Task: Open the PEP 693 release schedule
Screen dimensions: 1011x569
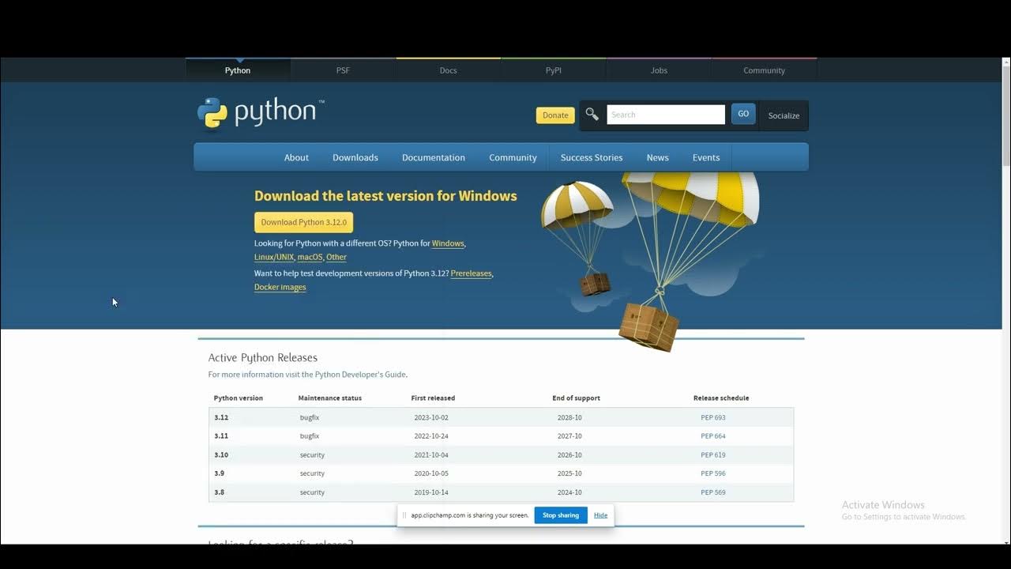Action: (713, 417)
